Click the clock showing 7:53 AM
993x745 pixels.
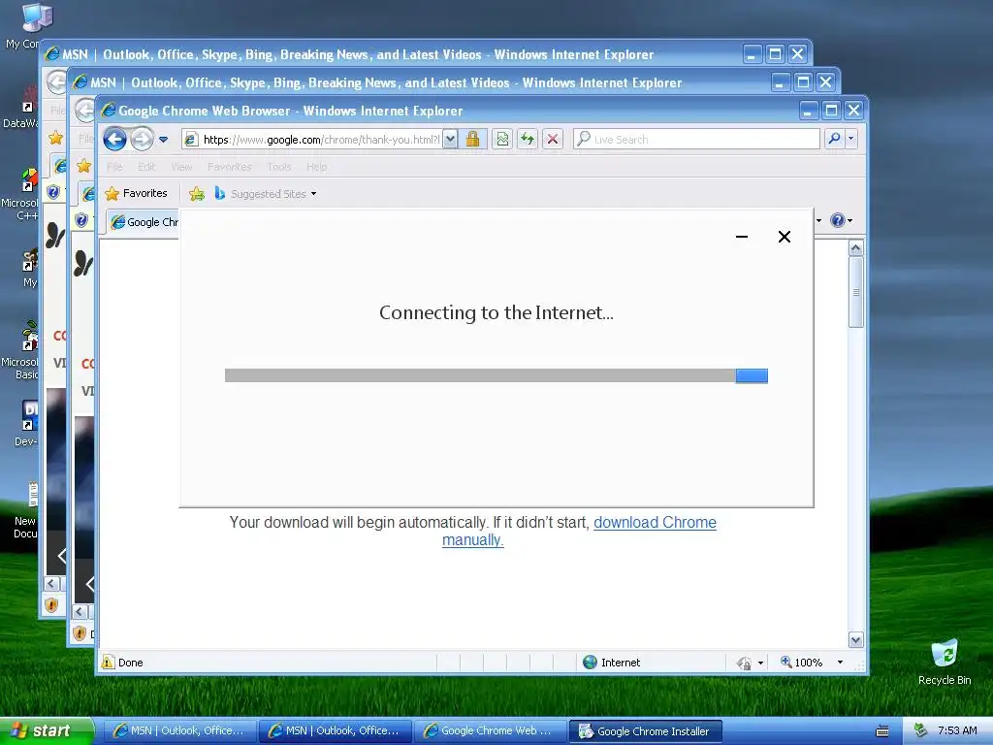(957, 730)
